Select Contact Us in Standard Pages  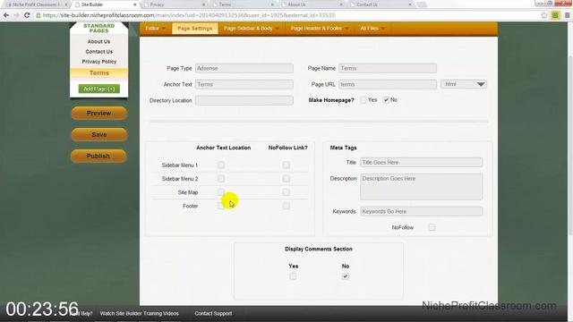tap(98, 52)
